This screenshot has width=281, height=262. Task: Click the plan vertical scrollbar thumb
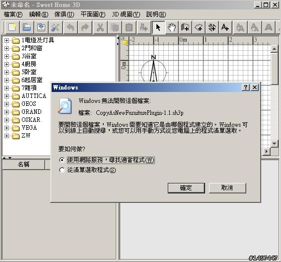274,69
